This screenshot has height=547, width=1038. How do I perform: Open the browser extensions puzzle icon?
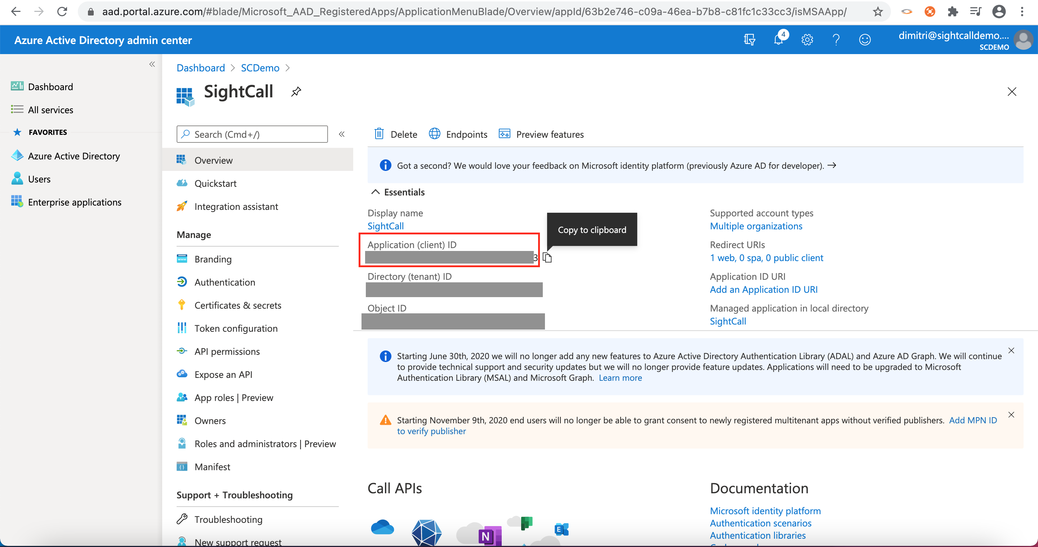tap(953, 12)
